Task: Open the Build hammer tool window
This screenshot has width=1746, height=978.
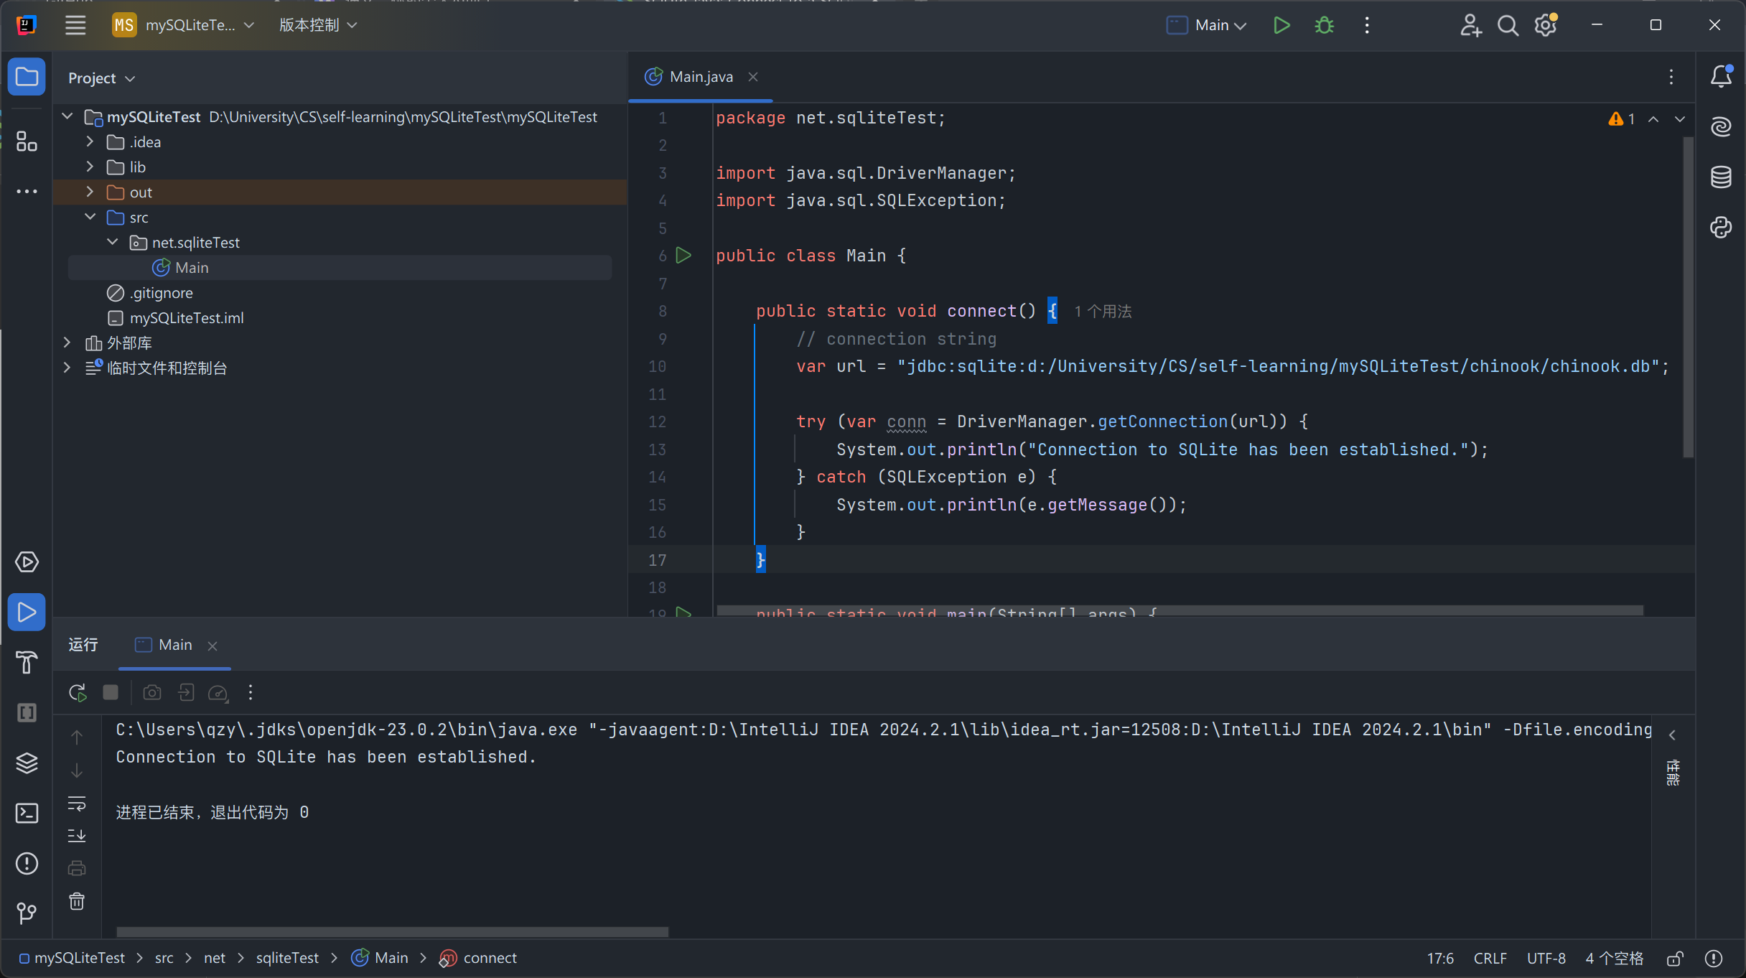Action: click(x=27, y=662)
